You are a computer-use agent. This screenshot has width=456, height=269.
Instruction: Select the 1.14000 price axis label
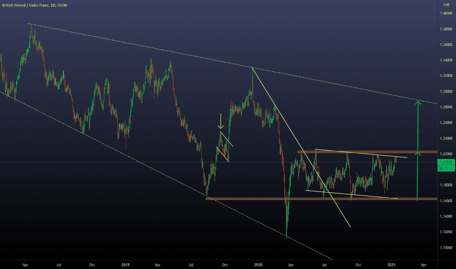click(446, 216)
